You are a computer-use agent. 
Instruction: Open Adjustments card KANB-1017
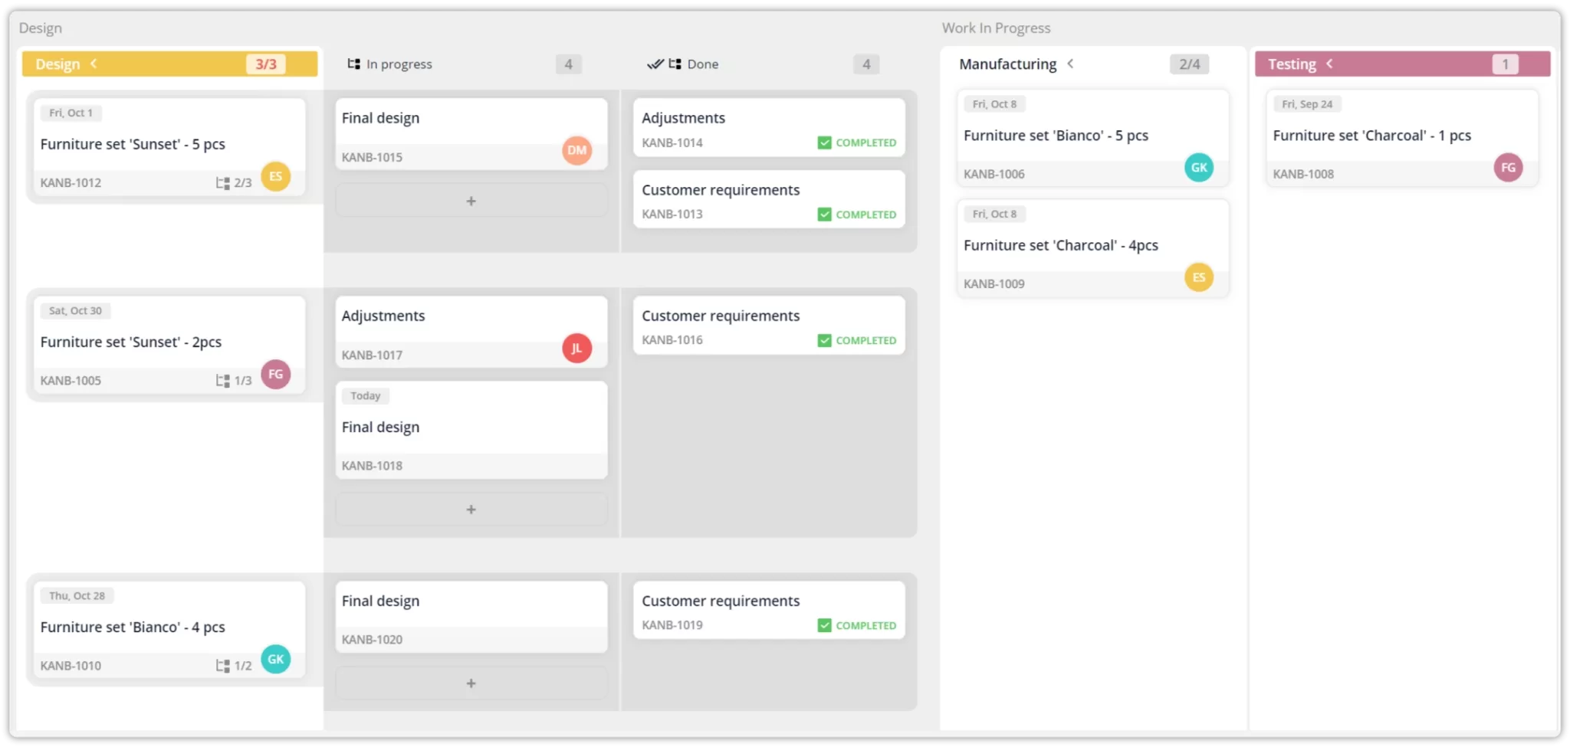pos(471,332)
